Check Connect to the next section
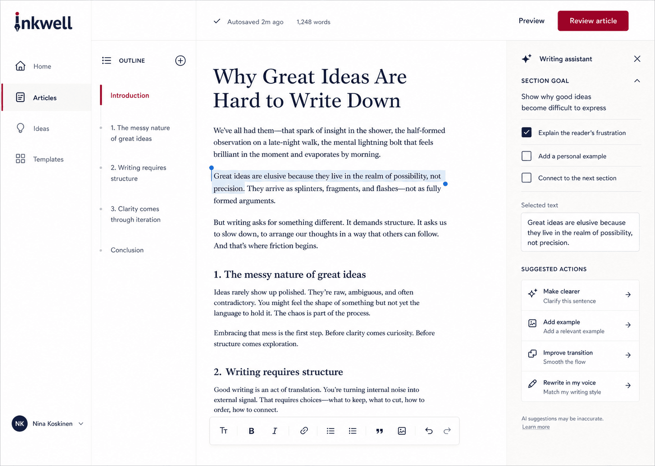Viewport: 655px width, 466px height. (x=526, y=178)
